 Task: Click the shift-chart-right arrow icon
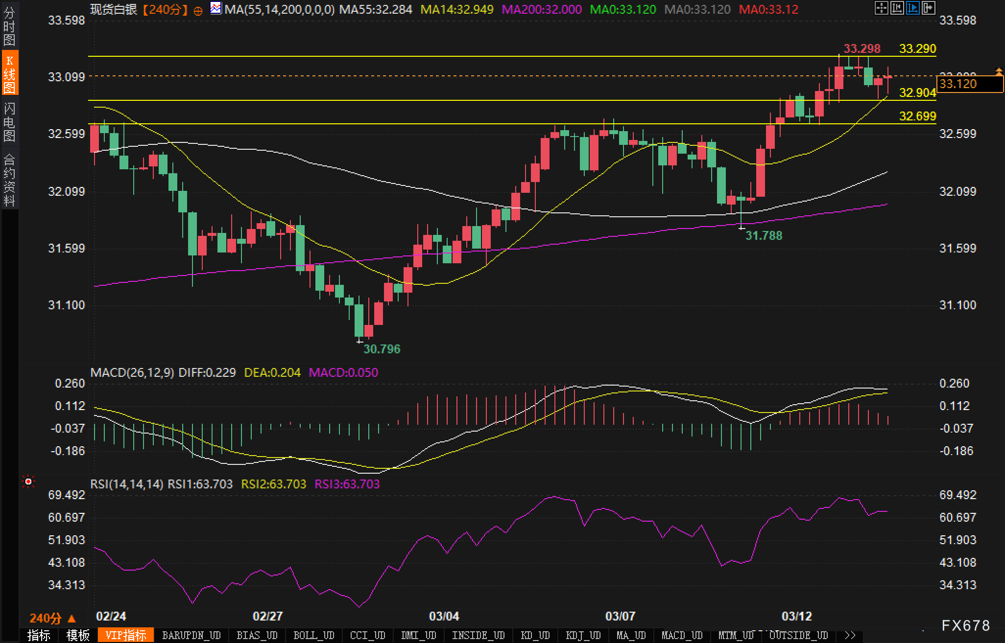point(928,8)
